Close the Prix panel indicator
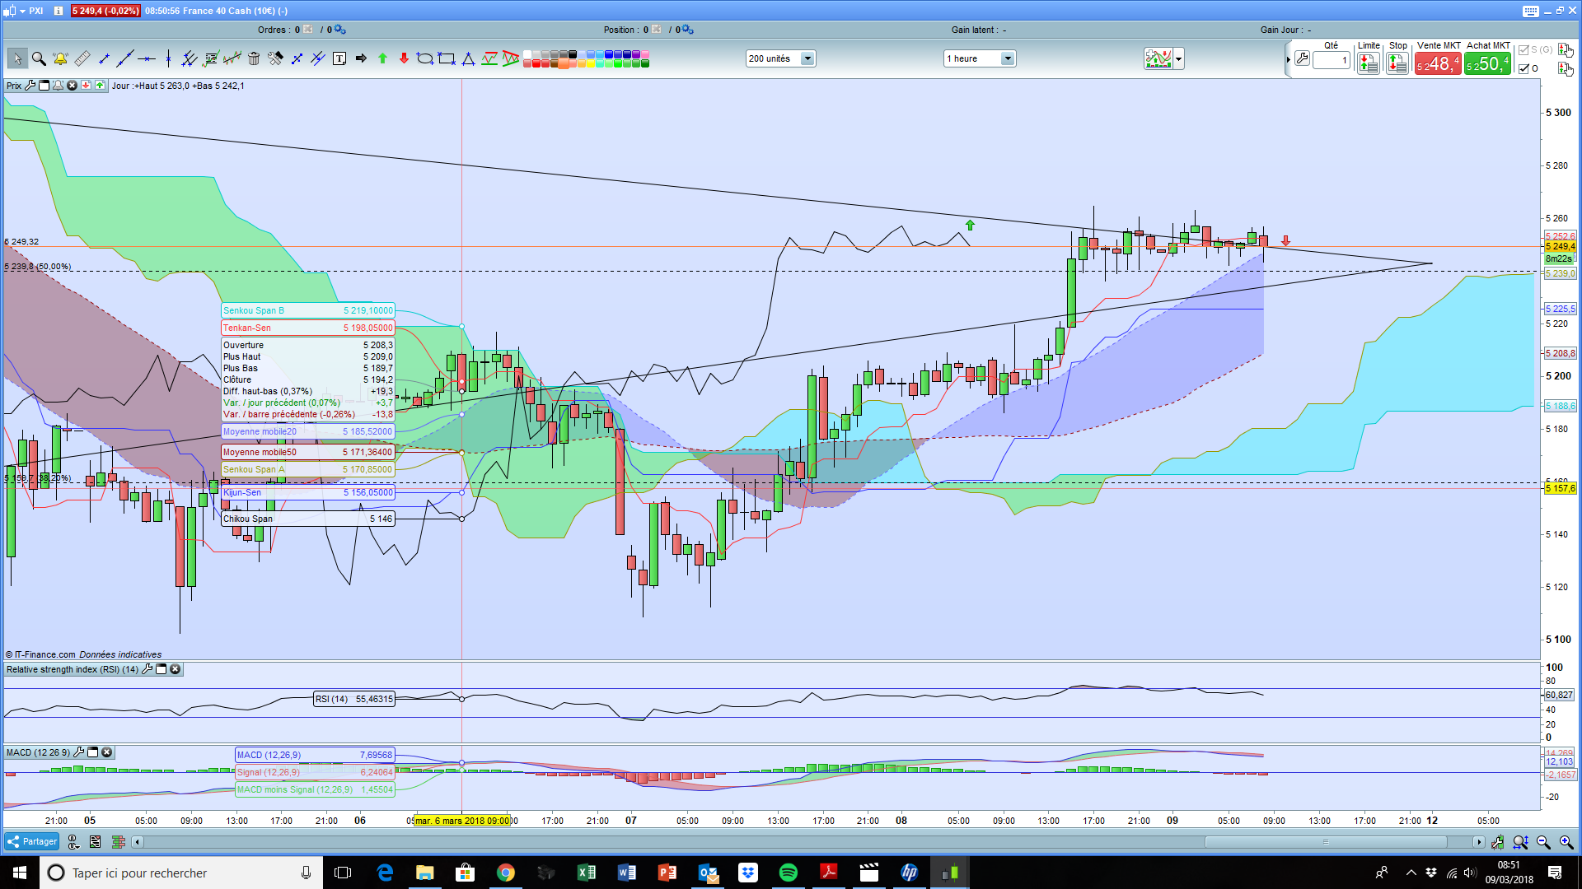This screenshot has width=1582, height=889. coord(72,86)
